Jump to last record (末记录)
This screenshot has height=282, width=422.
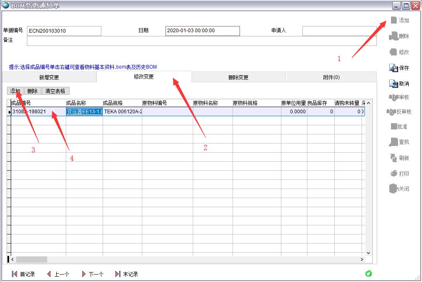tap(118, 274)
